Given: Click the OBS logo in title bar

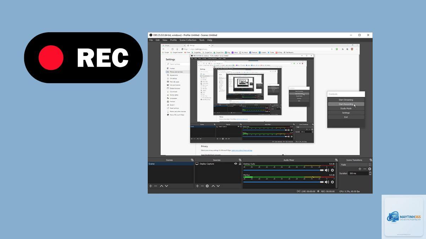Looking at the screenshot, I should click(x=151, y=35).
